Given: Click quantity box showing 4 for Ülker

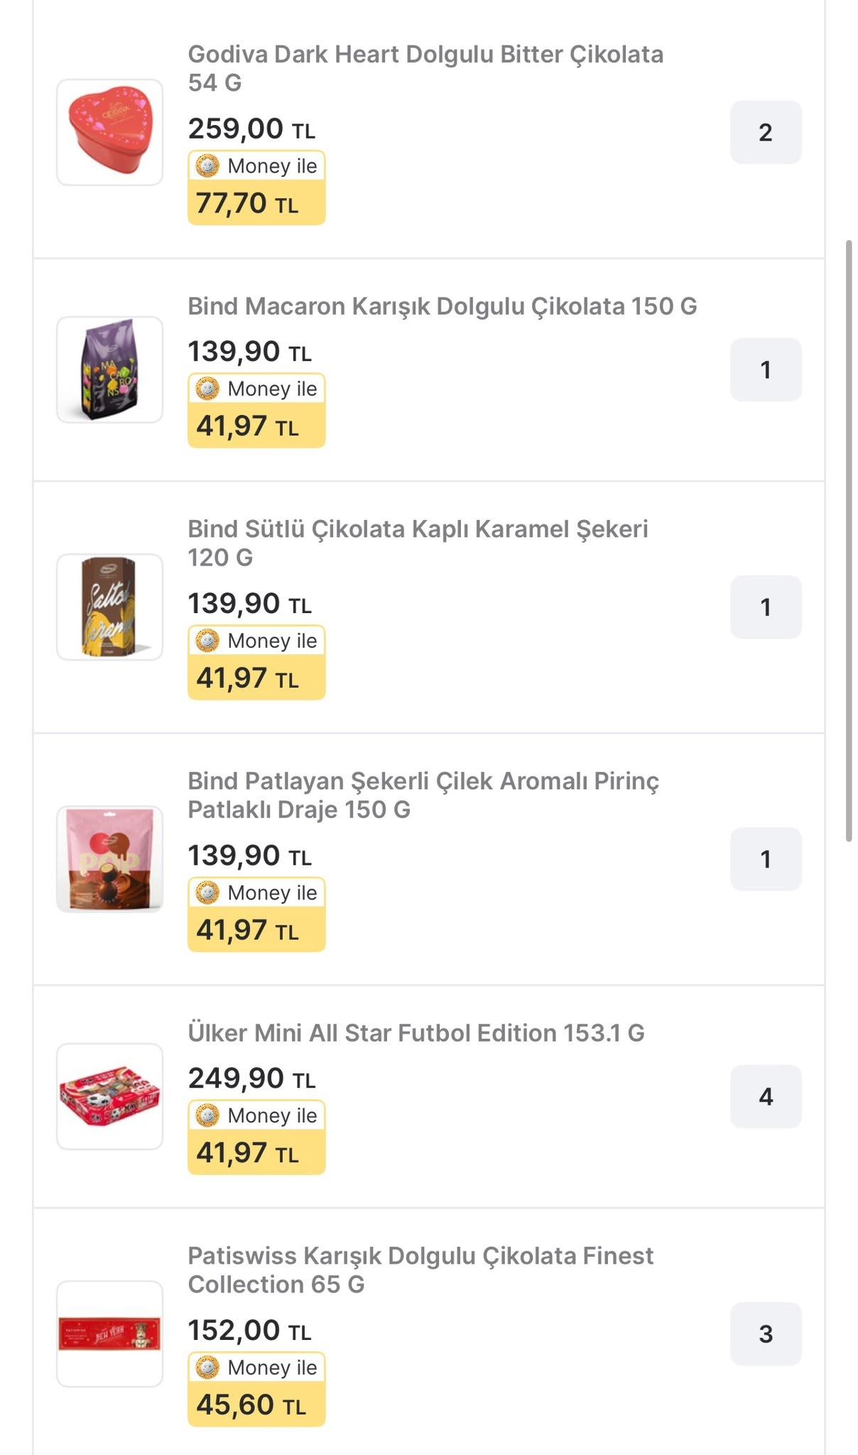Looking at the screenshot, I should tap(766, 1096).
